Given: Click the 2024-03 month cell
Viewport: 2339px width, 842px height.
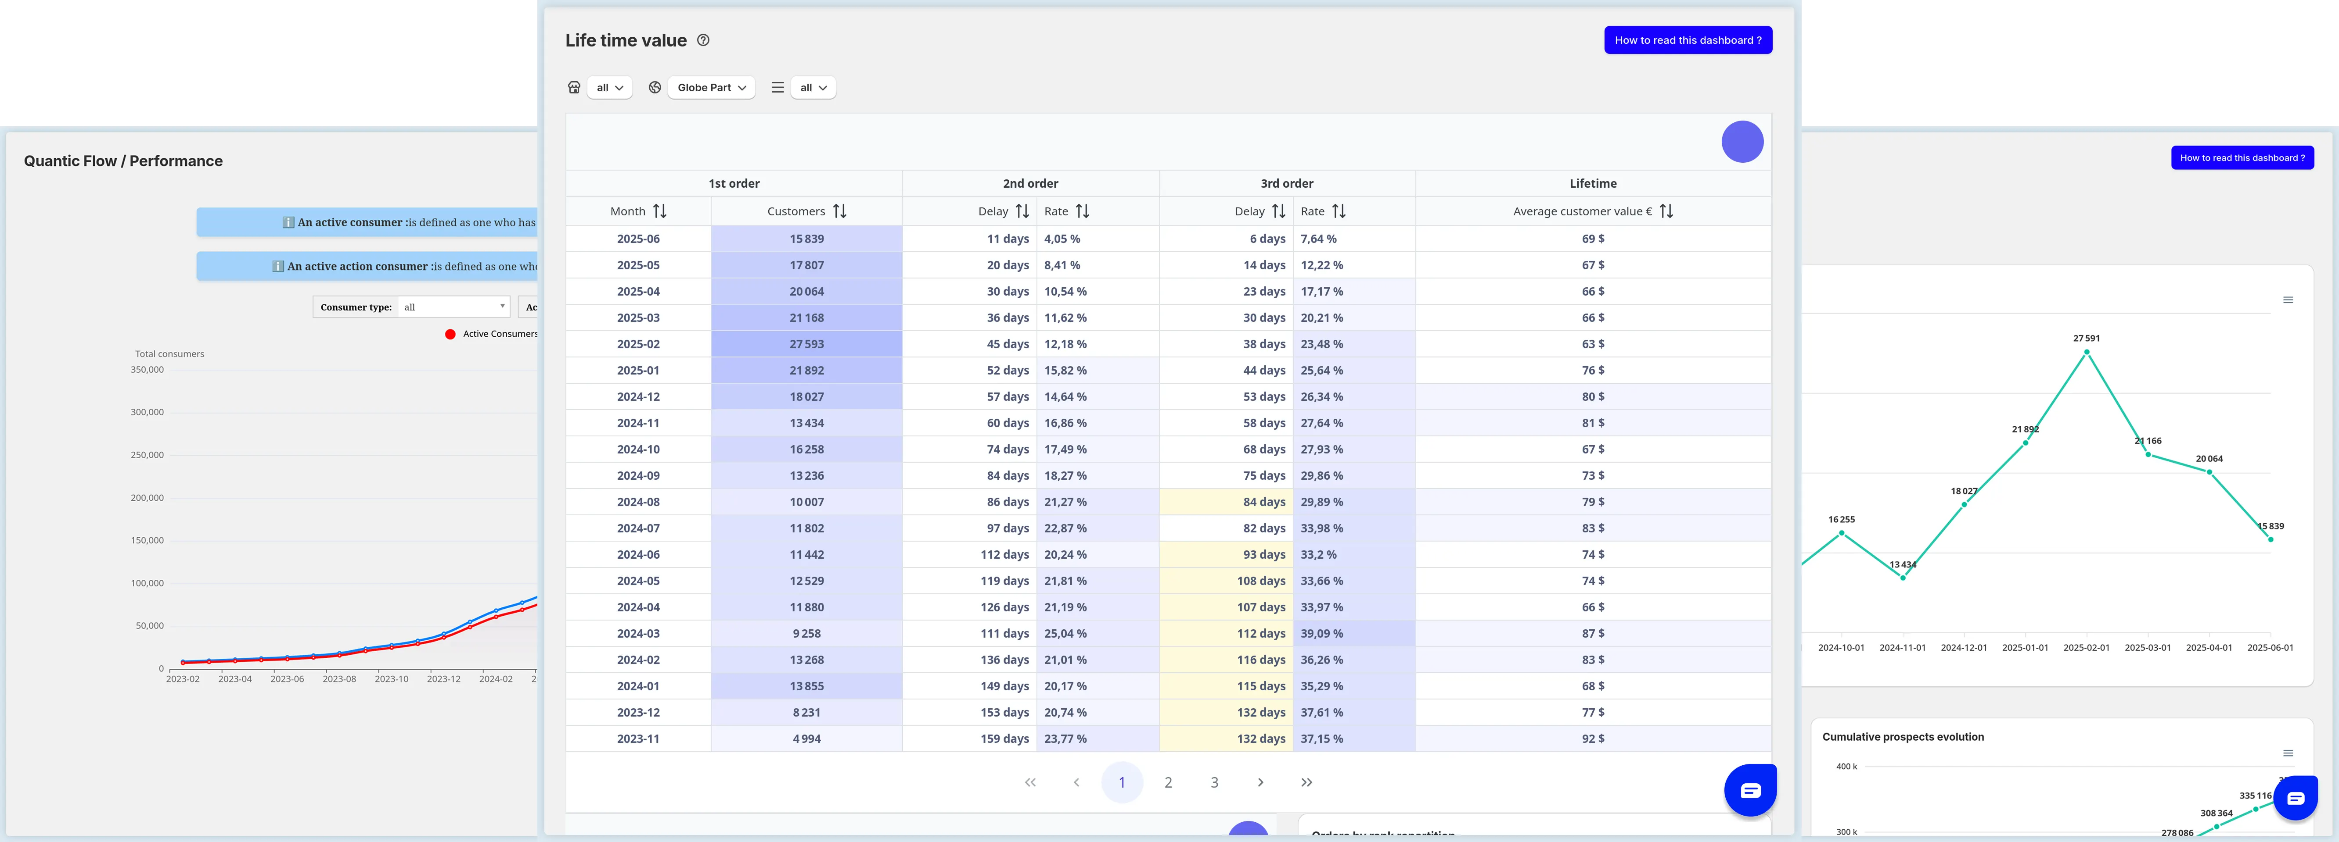Looking at the screenshot, I should 638,633.
